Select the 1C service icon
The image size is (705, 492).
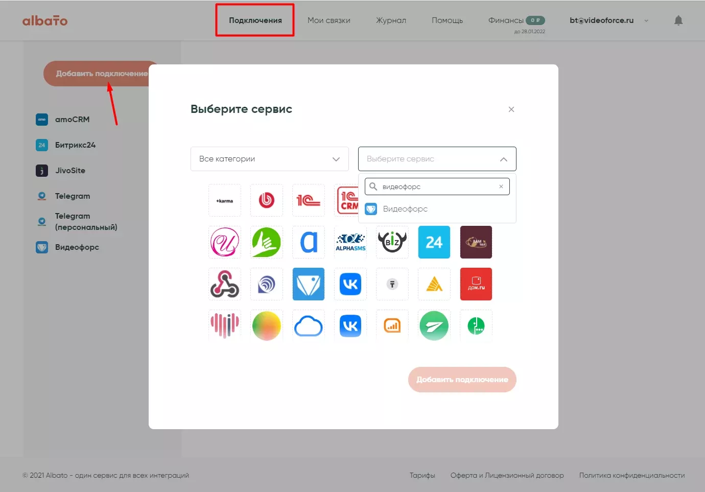[309, 200]
